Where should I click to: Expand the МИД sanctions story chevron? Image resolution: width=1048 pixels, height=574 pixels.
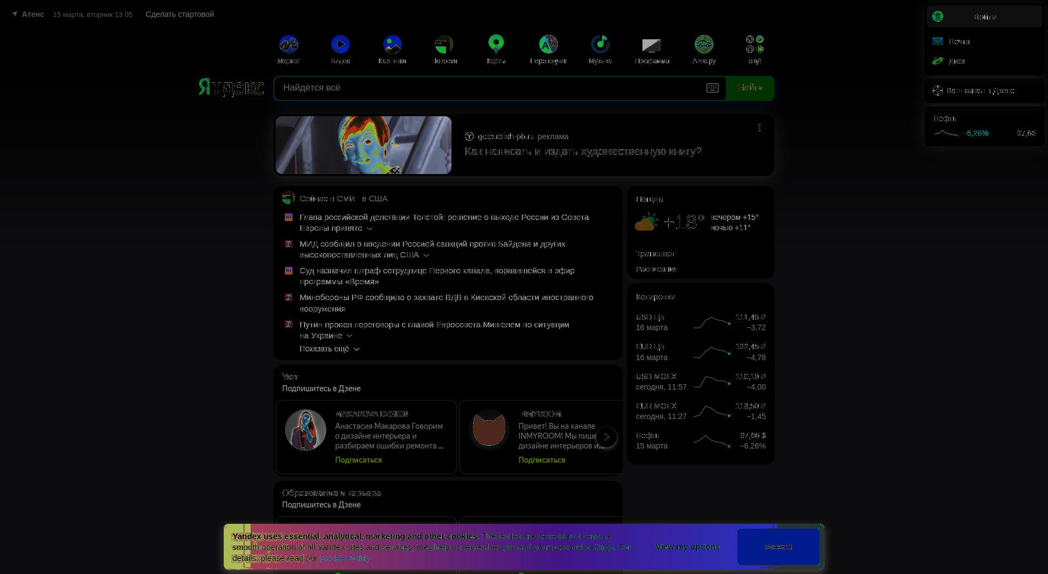click(x=426, y=255)
